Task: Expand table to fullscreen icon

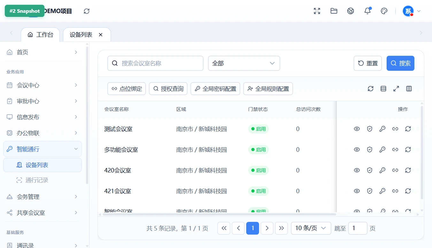Action: 396,89
